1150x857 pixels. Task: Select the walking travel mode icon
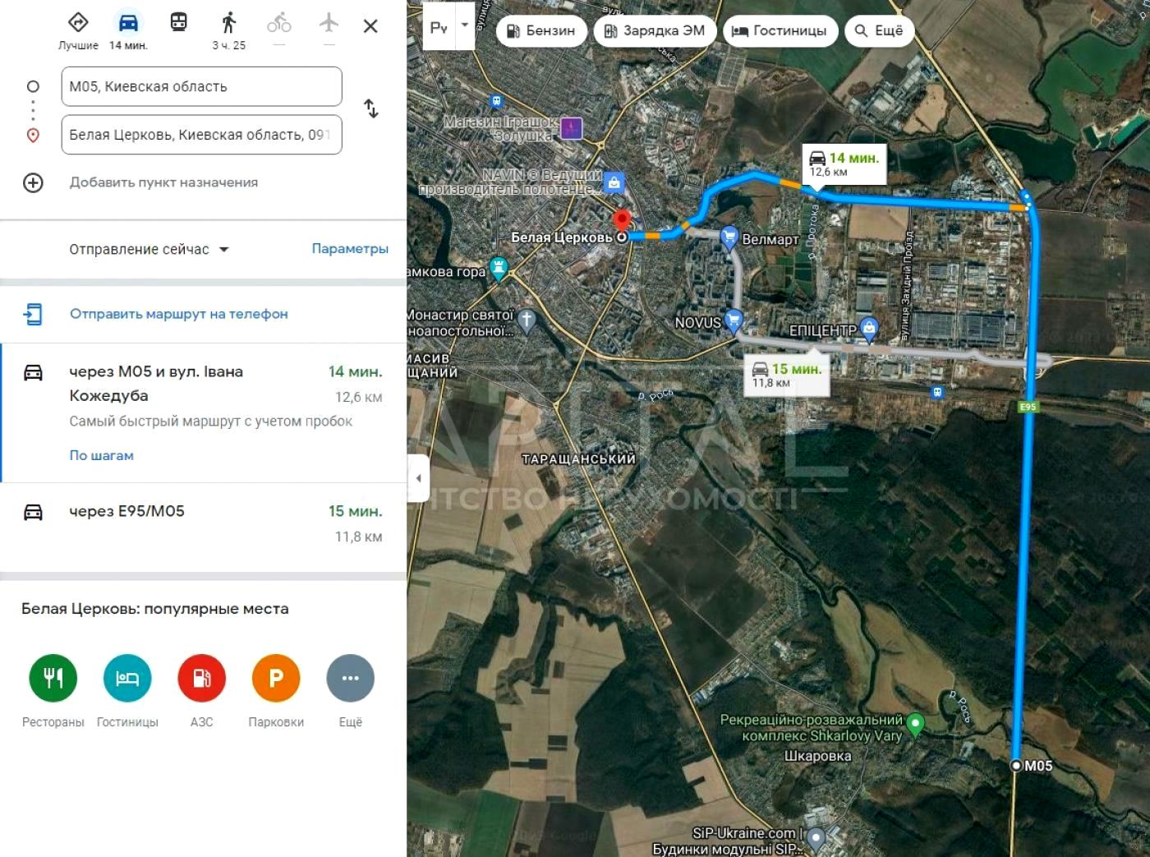click(229, 22)
